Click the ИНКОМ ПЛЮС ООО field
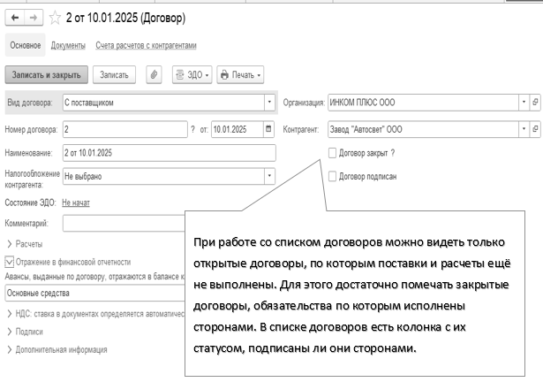Image resolution: width=543 pixels, height=382 pixels. point(423,102)
